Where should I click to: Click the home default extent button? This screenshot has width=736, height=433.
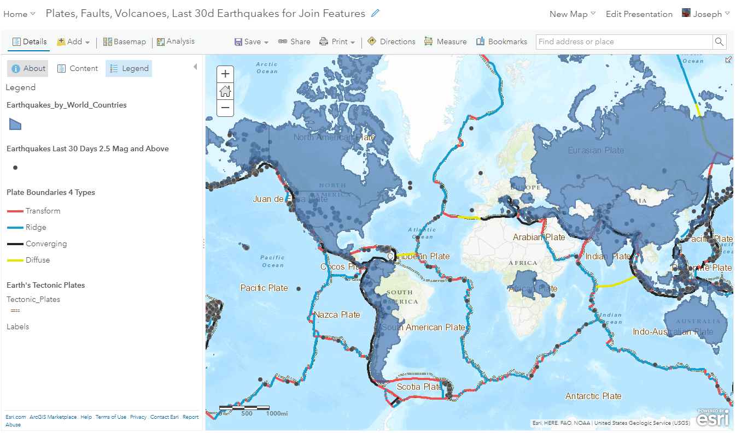225,91
